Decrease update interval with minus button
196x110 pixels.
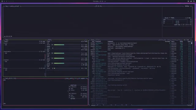(184, 6)
